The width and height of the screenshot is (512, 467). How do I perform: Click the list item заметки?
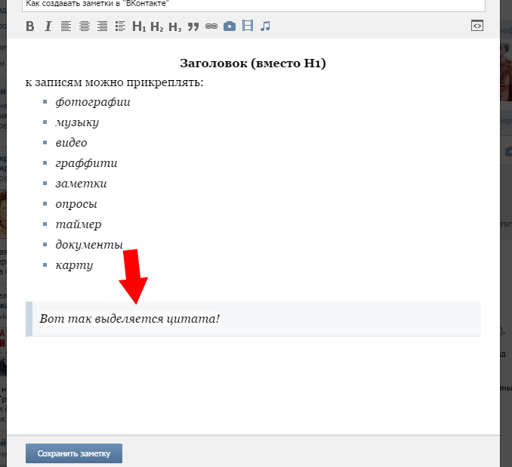(x=81, y=184)
